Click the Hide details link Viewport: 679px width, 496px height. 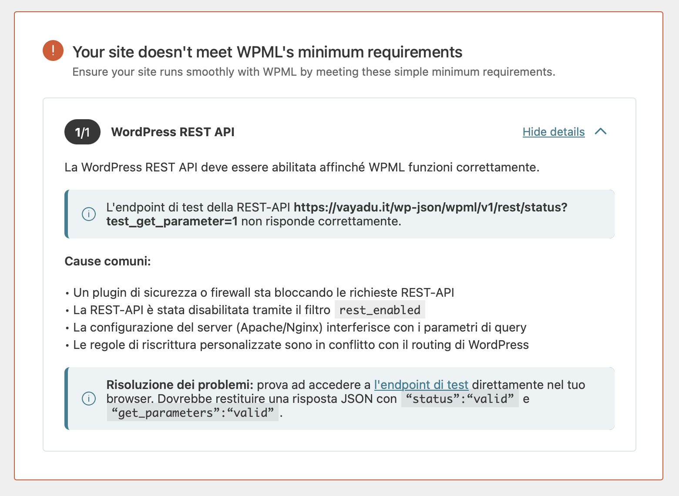pos(553,132)
